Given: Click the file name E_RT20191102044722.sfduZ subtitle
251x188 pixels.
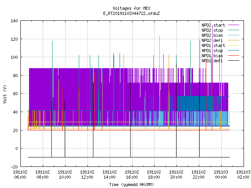Looking at the screenshot, I should click(x=131, y=13).
